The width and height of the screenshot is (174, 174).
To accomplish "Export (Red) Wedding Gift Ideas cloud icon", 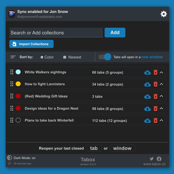I will 147,97.
